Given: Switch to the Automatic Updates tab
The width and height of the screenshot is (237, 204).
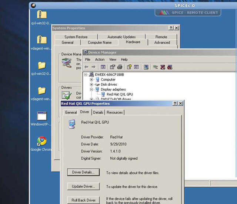Looking at the screenshot, I should pyautogui.click(x=121, y=37).
